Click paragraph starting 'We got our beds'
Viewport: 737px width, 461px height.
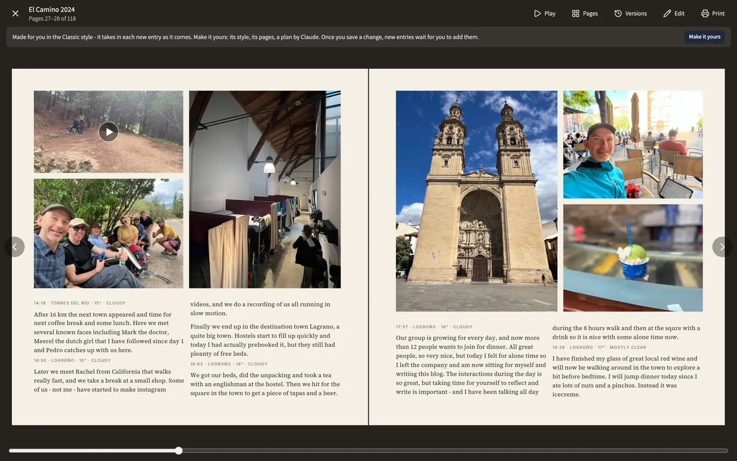pos(265,384)
